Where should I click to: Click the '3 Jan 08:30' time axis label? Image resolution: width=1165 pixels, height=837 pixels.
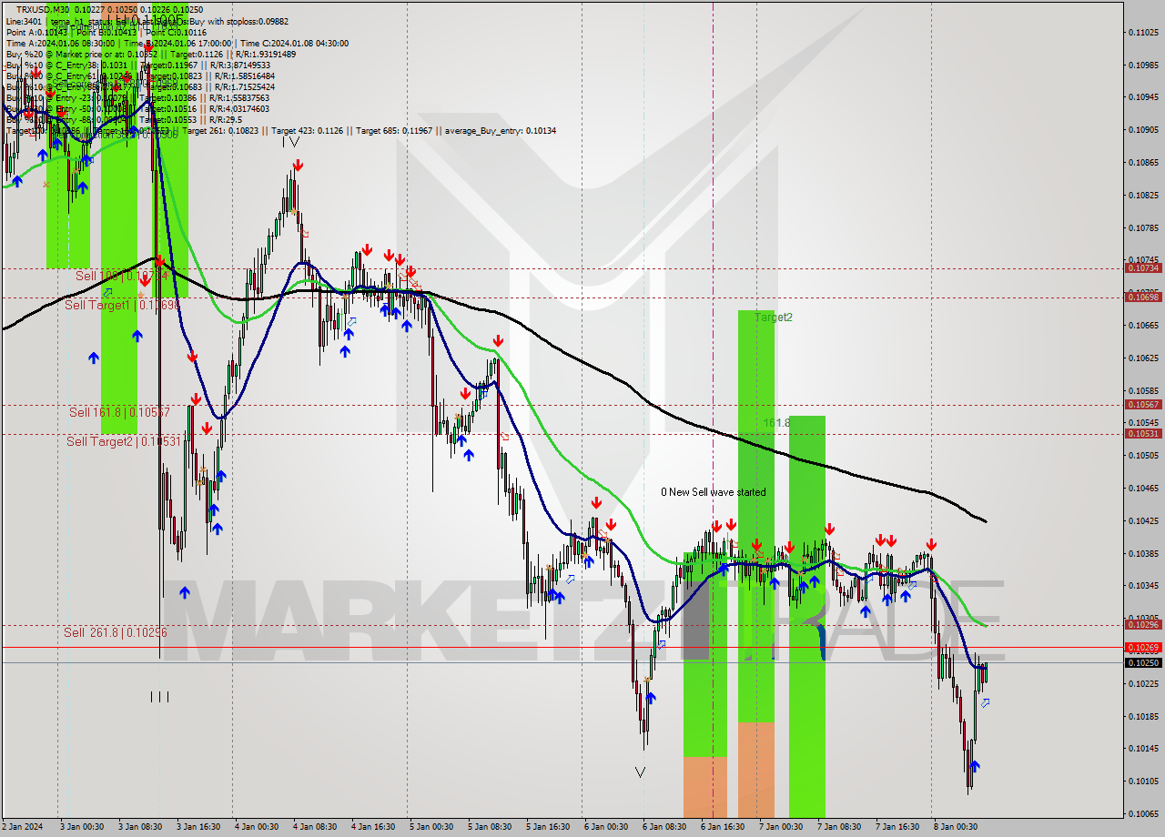coord(139,827)
